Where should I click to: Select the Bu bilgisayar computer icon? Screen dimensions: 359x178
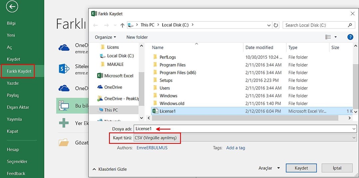(x=64, y=106)
